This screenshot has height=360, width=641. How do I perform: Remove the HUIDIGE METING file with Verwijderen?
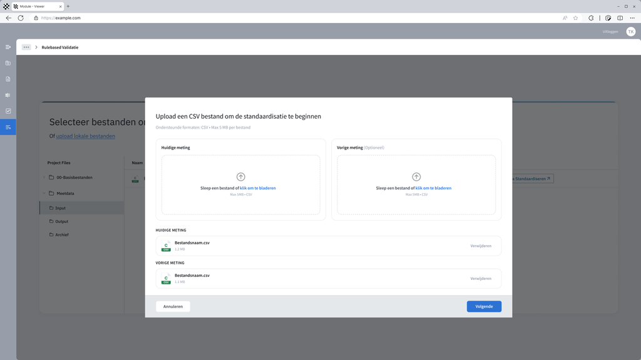click(x=481, y=246)
